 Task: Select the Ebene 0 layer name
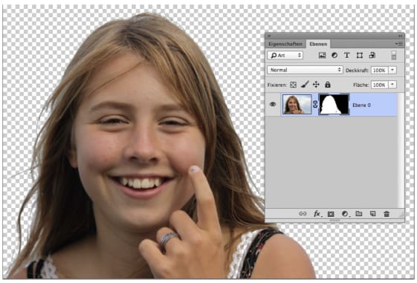pos(361,105)
